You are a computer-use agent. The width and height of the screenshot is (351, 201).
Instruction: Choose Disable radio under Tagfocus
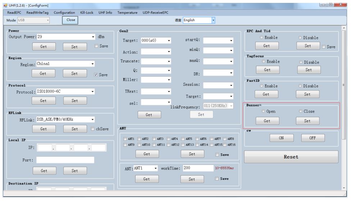pos(301,62)
